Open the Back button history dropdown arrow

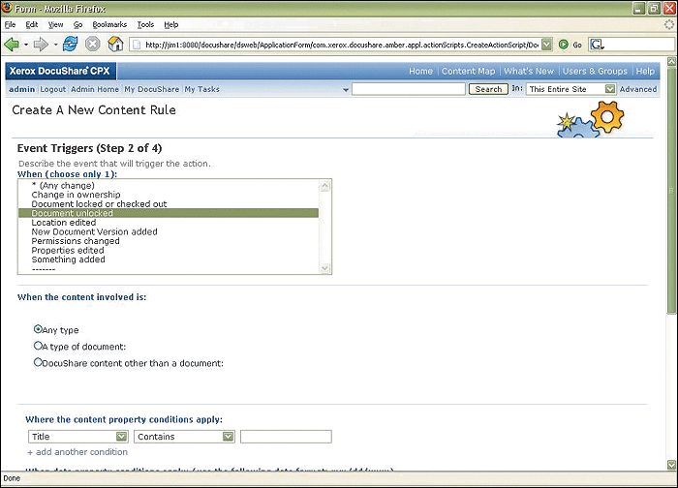point(26,45)
